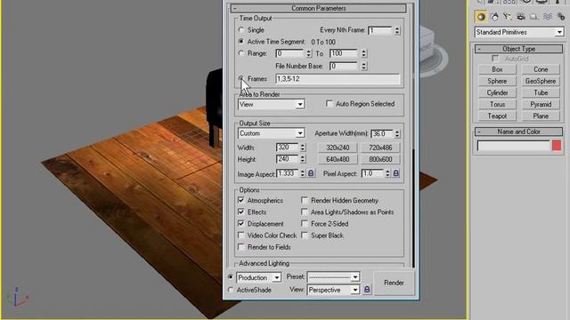The image size is (570, 320).
Task: Lock the Image Aspect ratio
Action: [311, 173]
